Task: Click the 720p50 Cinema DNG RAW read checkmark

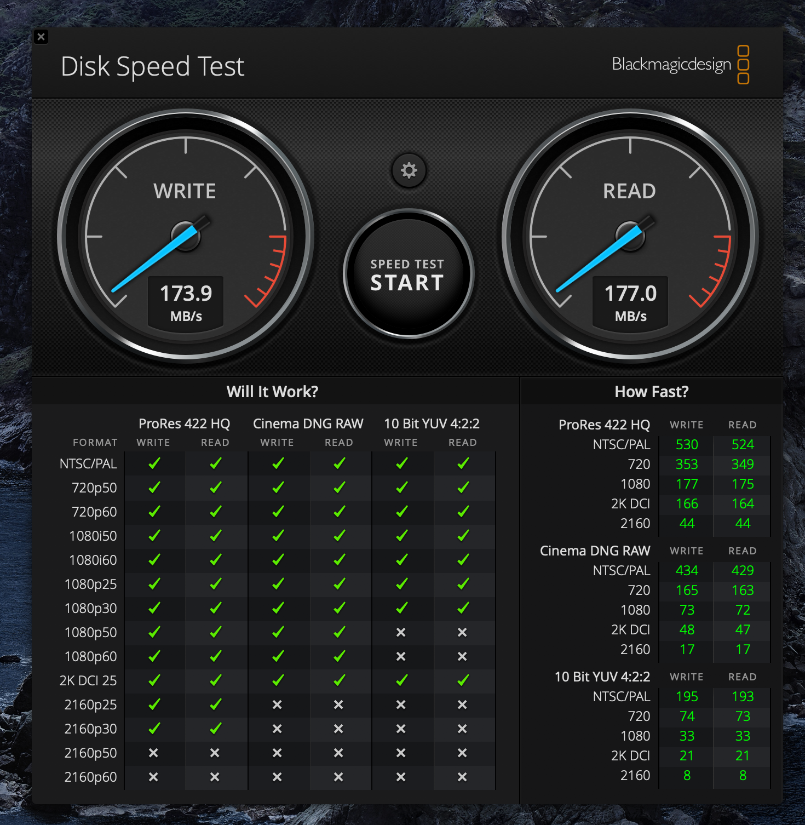Action: (x=340, y=487)
